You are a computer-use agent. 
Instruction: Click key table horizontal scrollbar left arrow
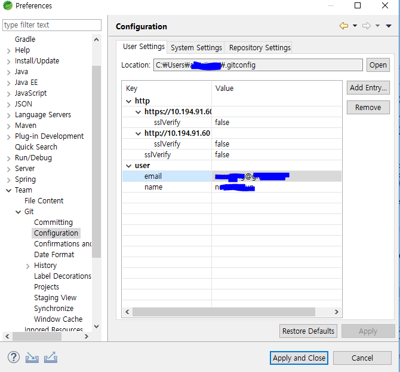(x=127, y=312)
